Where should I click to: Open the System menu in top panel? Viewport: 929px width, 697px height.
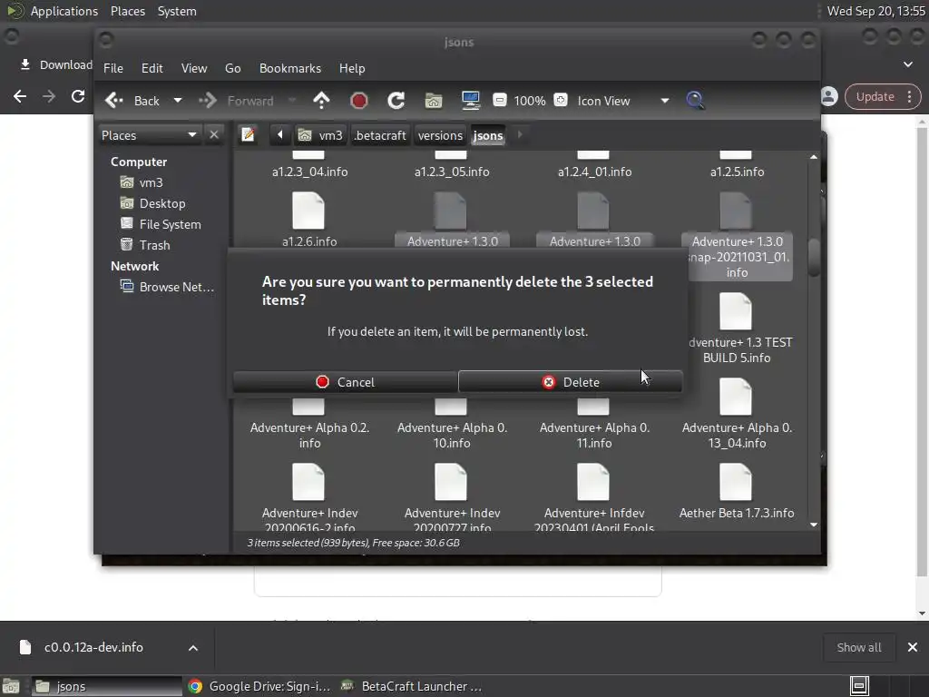177,11
